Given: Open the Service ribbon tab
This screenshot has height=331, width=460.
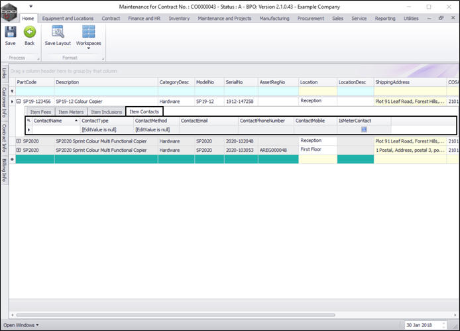Looking at the screenshot, I should [359, 18].
